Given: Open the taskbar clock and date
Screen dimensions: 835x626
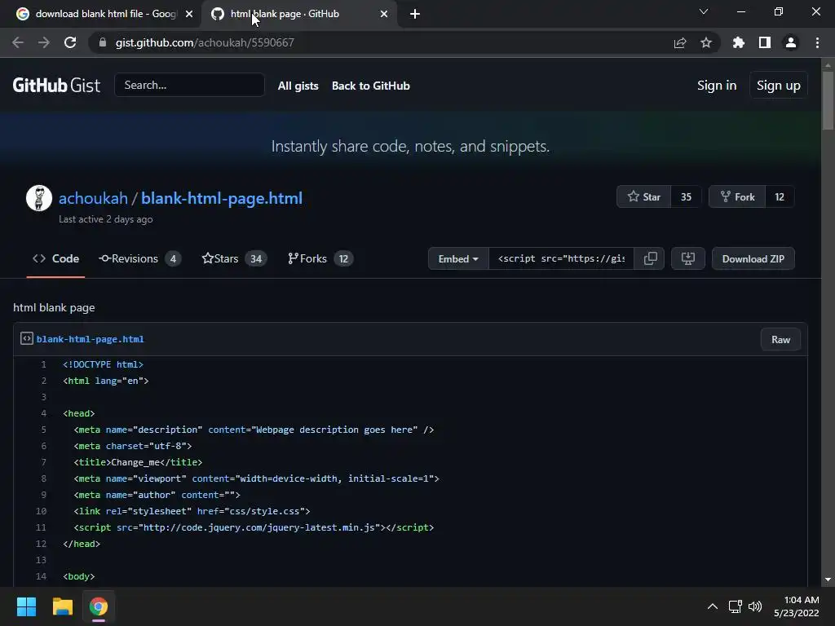Looking at the screenshot, I should click(796, 606).
